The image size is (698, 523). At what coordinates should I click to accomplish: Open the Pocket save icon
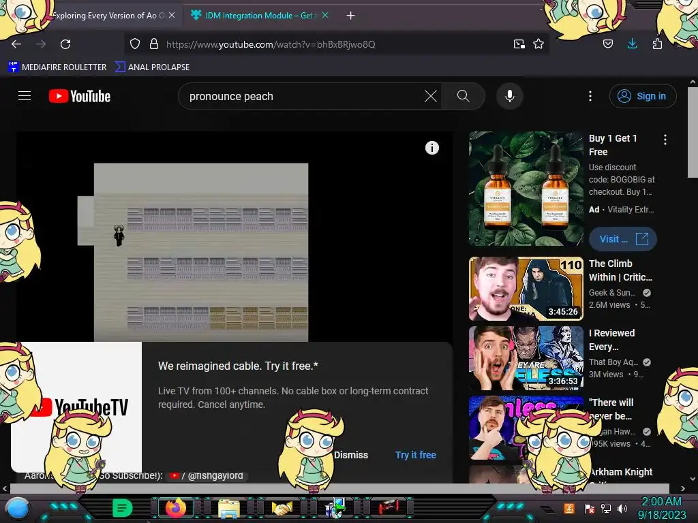(607, 44)
